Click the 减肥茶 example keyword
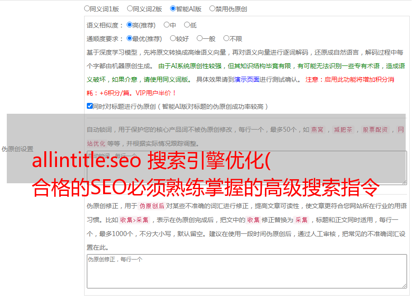The width and height of the screenshot is (412, 297). [343, 130]
